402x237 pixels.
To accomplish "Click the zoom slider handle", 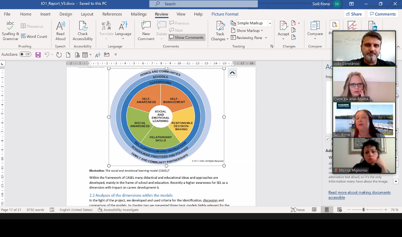I will coord(363,210).
